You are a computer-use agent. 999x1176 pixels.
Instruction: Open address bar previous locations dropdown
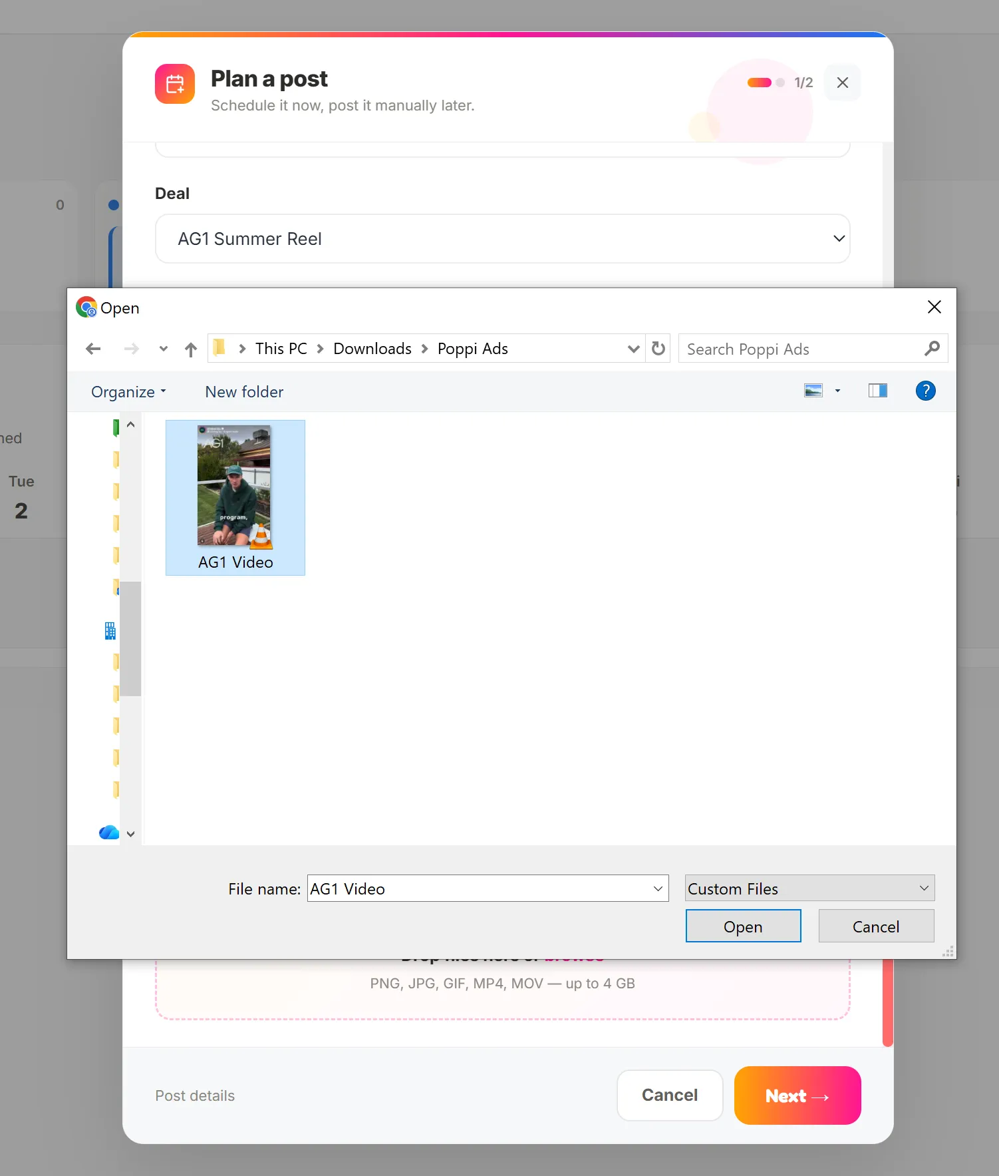click(633, 349)
